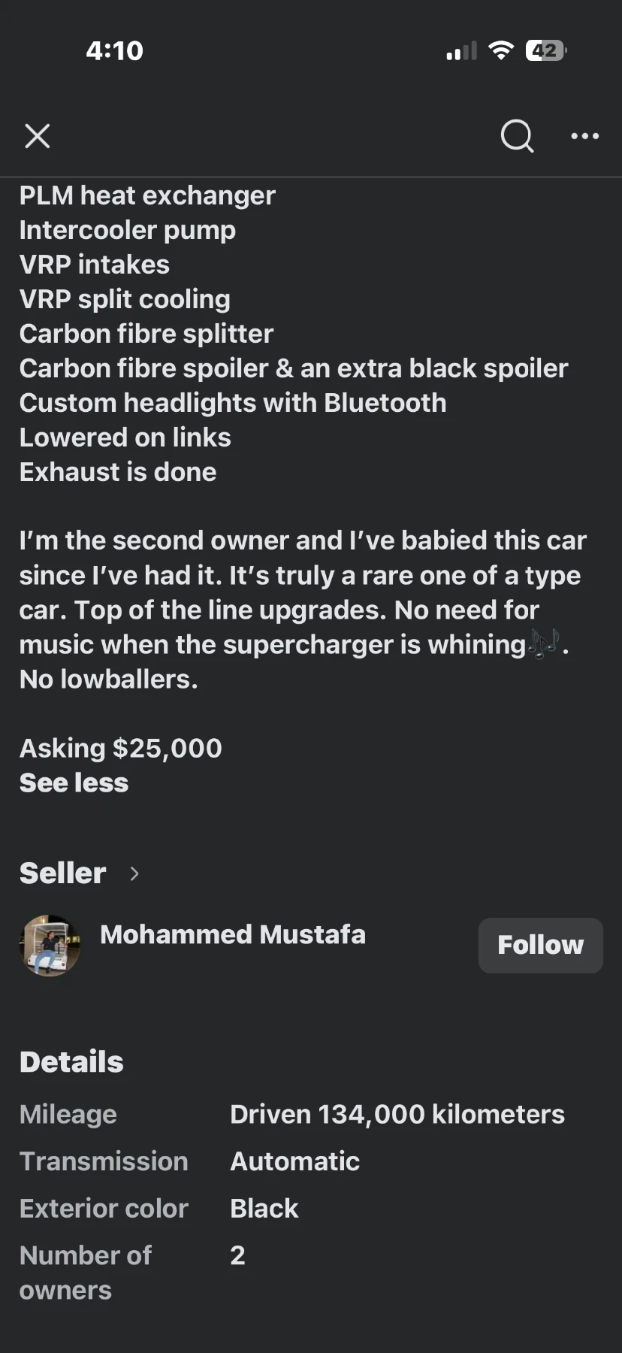Tap the cellular signal bars icon

point(461,52)
